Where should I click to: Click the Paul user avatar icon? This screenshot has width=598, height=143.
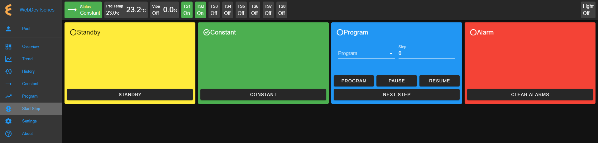[x=8, y=29]
